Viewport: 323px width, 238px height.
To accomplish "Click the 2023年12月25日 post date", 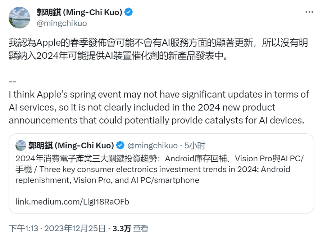I will pyautogui.click(x=75, y=228).
